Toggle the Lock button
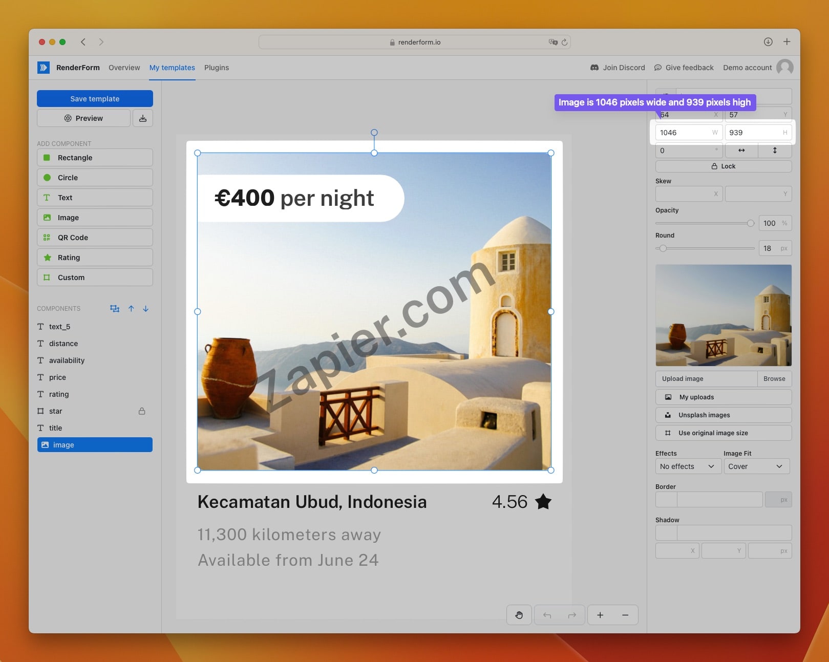The width and height of the screenshot is (829, 662). coord(724,166)
